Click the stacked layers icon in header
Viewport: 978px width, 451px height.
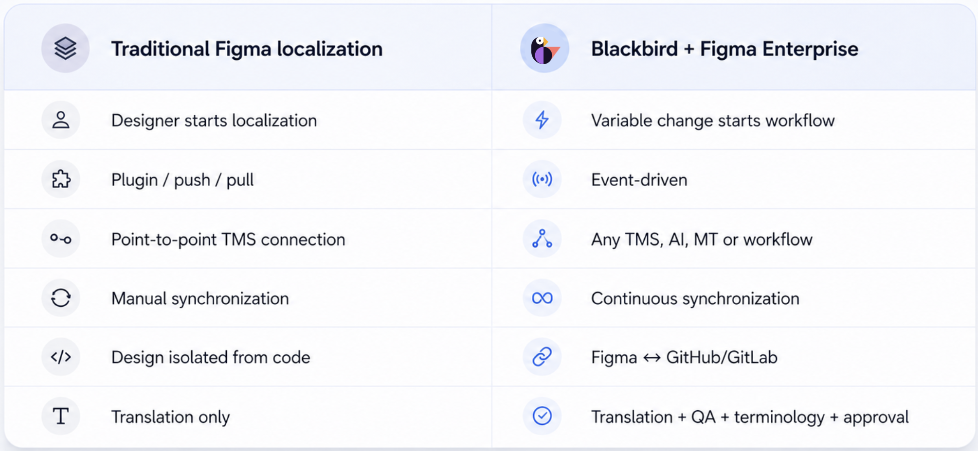tap(65, 49)
